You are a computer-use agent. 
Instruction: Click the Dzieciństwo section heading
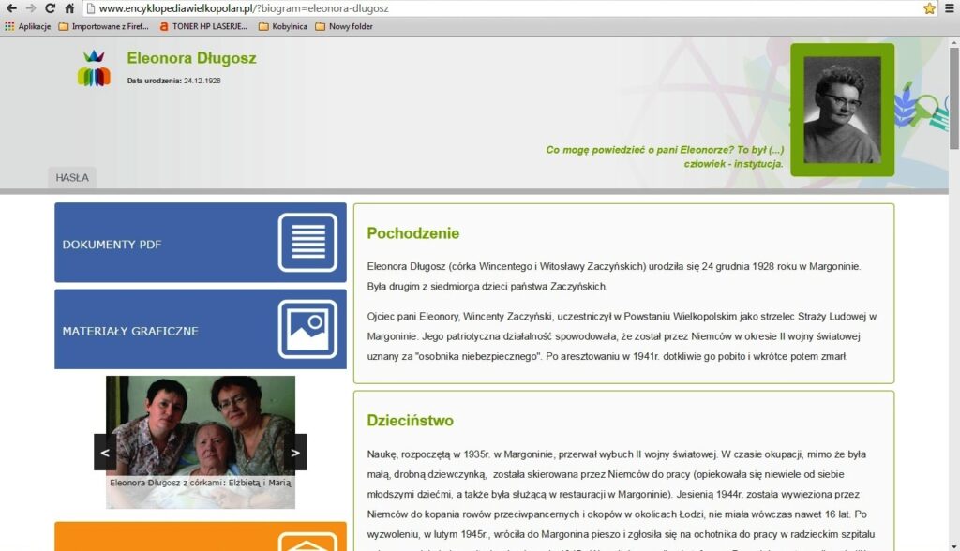pos(411,421)
